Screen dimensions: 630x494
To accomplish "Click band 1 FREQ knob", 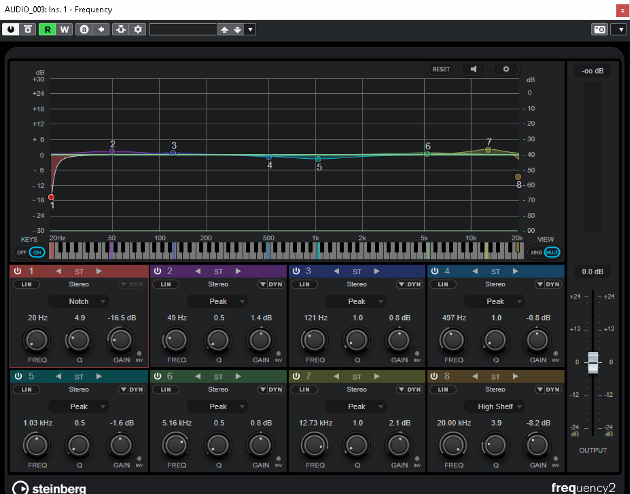I will (37, 340).
